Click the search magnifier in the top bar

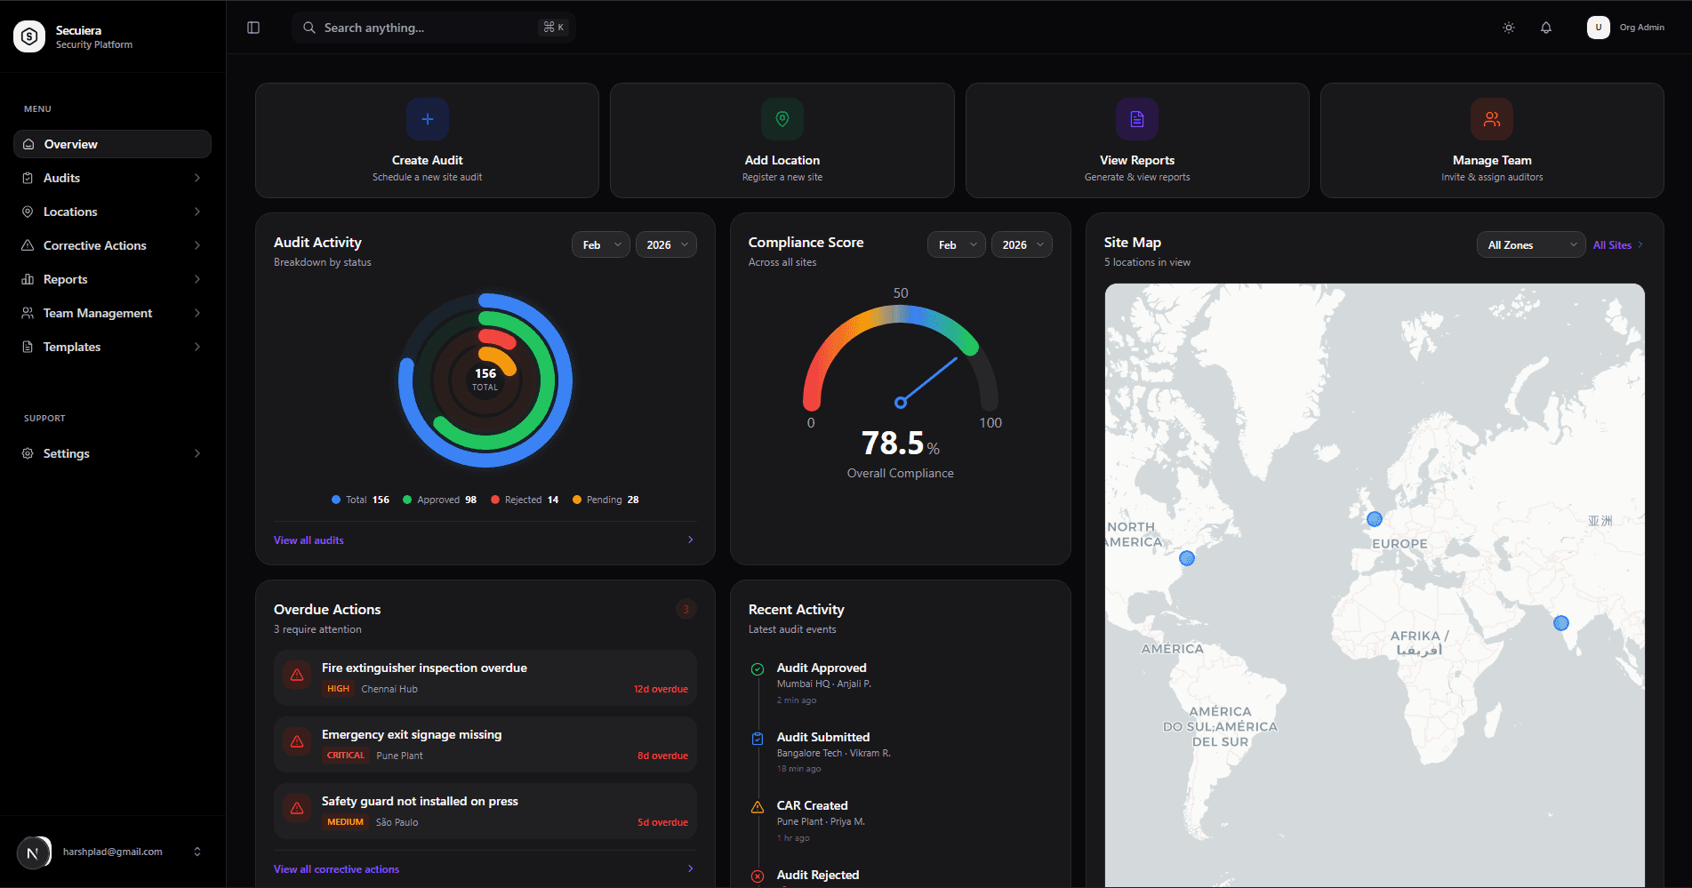tap(309, 28)
